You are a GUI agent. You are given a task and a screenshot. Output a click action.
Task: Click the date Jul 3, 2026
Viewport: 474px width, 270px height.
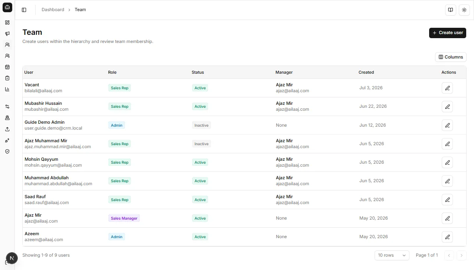coord(371,88)
